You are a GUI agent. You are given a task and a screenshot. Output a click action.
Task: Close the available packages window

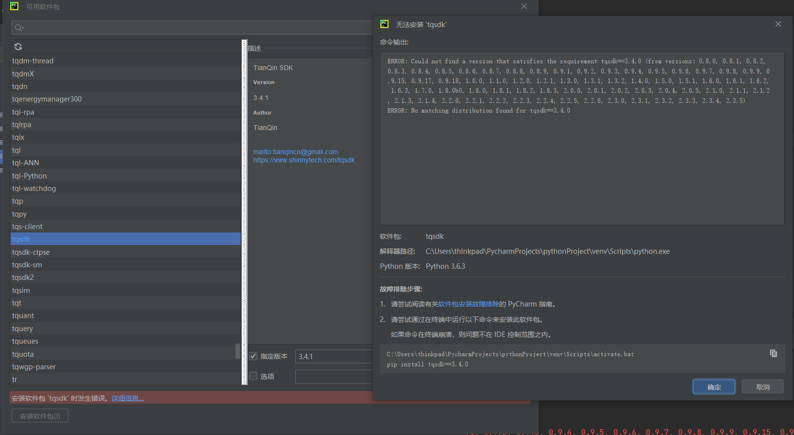coord(524,6)
